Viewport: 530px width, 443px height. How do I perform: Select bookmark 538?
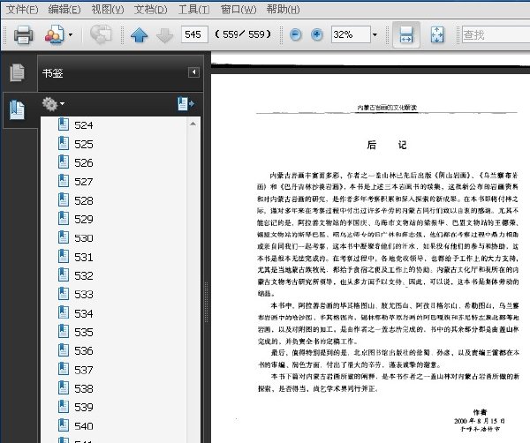coord(84,388)
